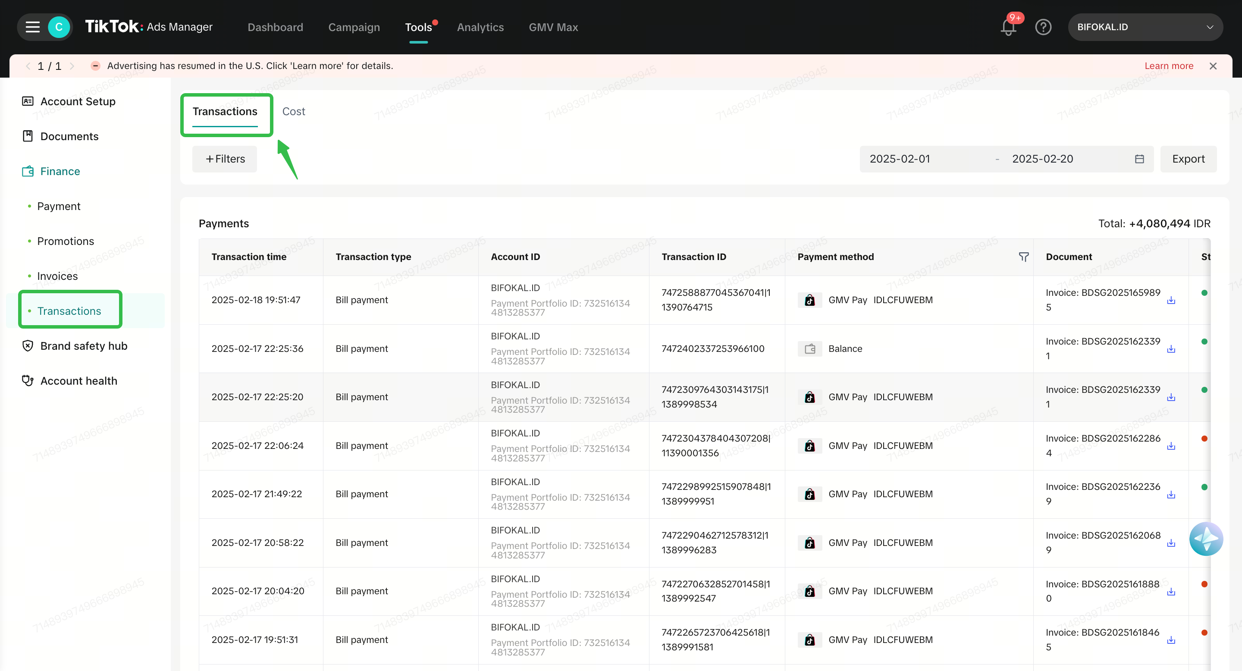Switch to the Cost tab
This screenshot has width=1242, height=671.
tap(293, 111)
